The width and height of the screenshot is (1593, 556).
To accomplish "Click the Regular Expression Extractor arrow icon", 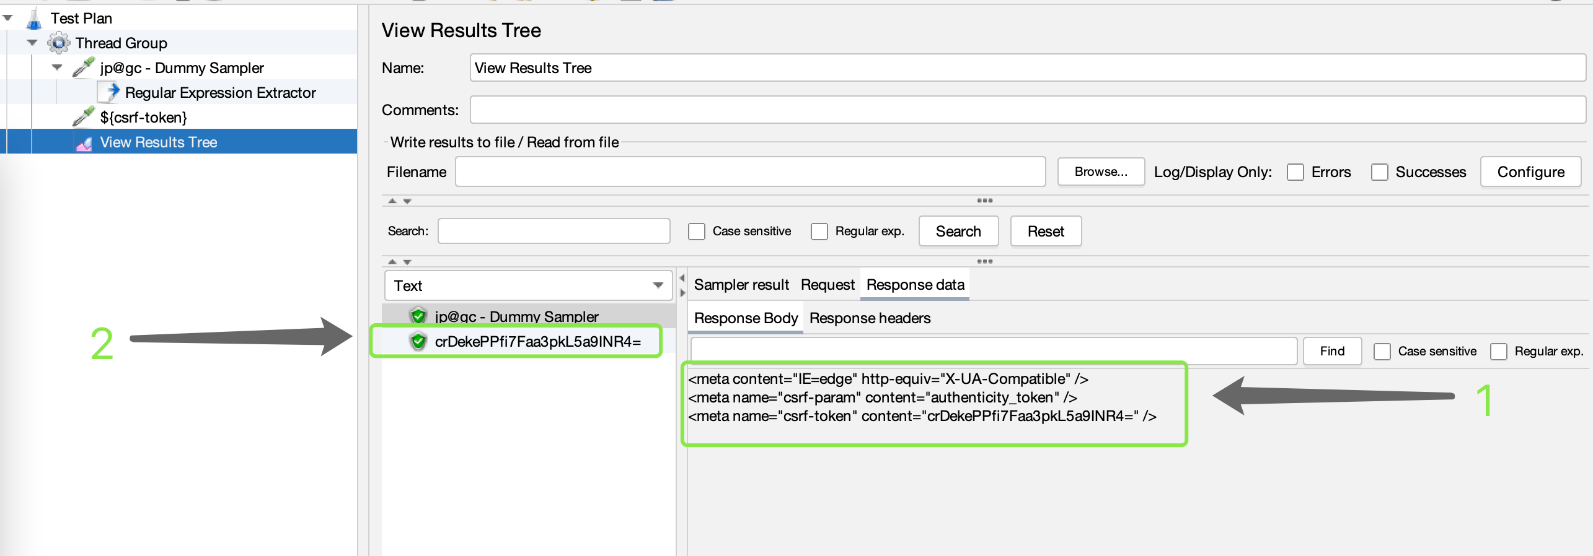I will pyautogui.click(x=112, y=92).
